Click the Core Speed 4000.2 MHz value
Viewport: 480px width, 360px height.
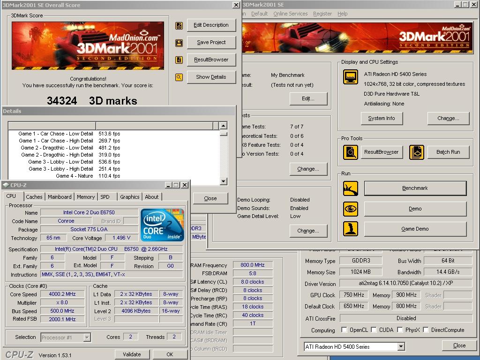[x=62, y=294]
